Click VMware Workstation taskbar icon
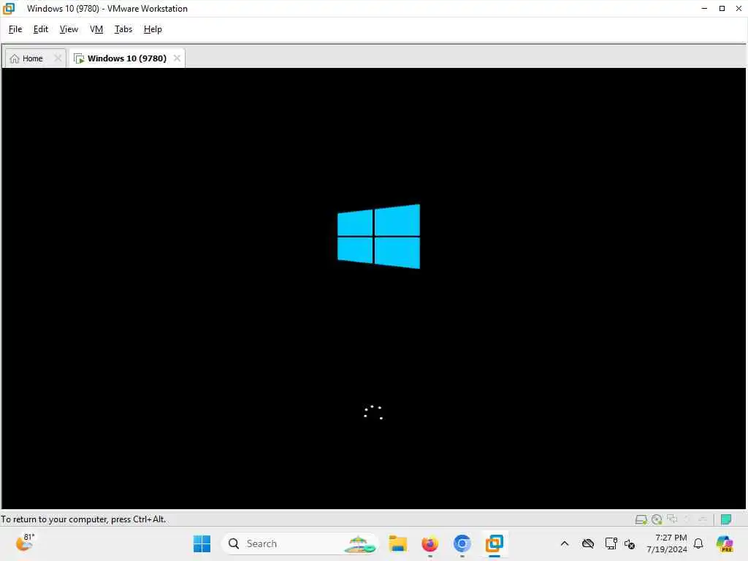The image size is (748, 561). tap(495, 543)
